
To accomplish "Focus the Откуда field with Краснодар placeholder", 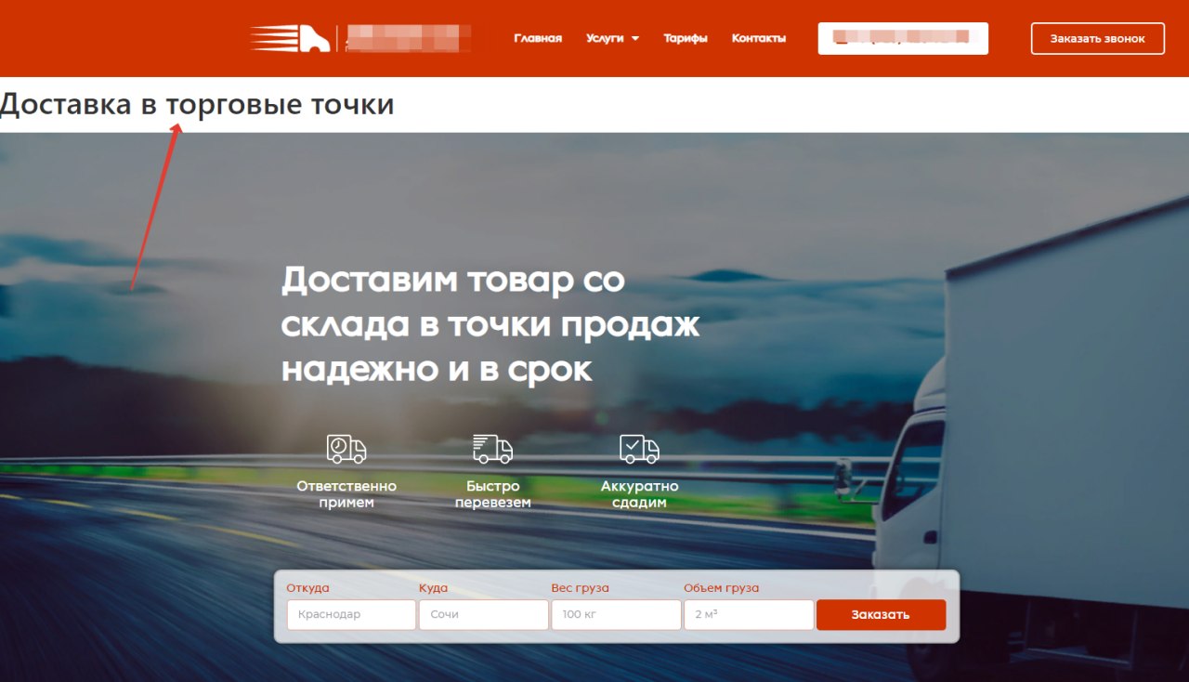I will 351,615.
